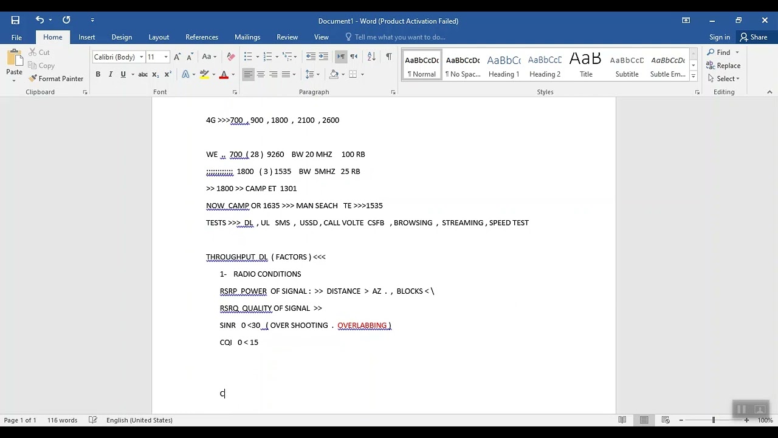This screenshot has width=778, height=438.
Task: Click the Redo/Repeat icon
Action: (x=66, y=20)
